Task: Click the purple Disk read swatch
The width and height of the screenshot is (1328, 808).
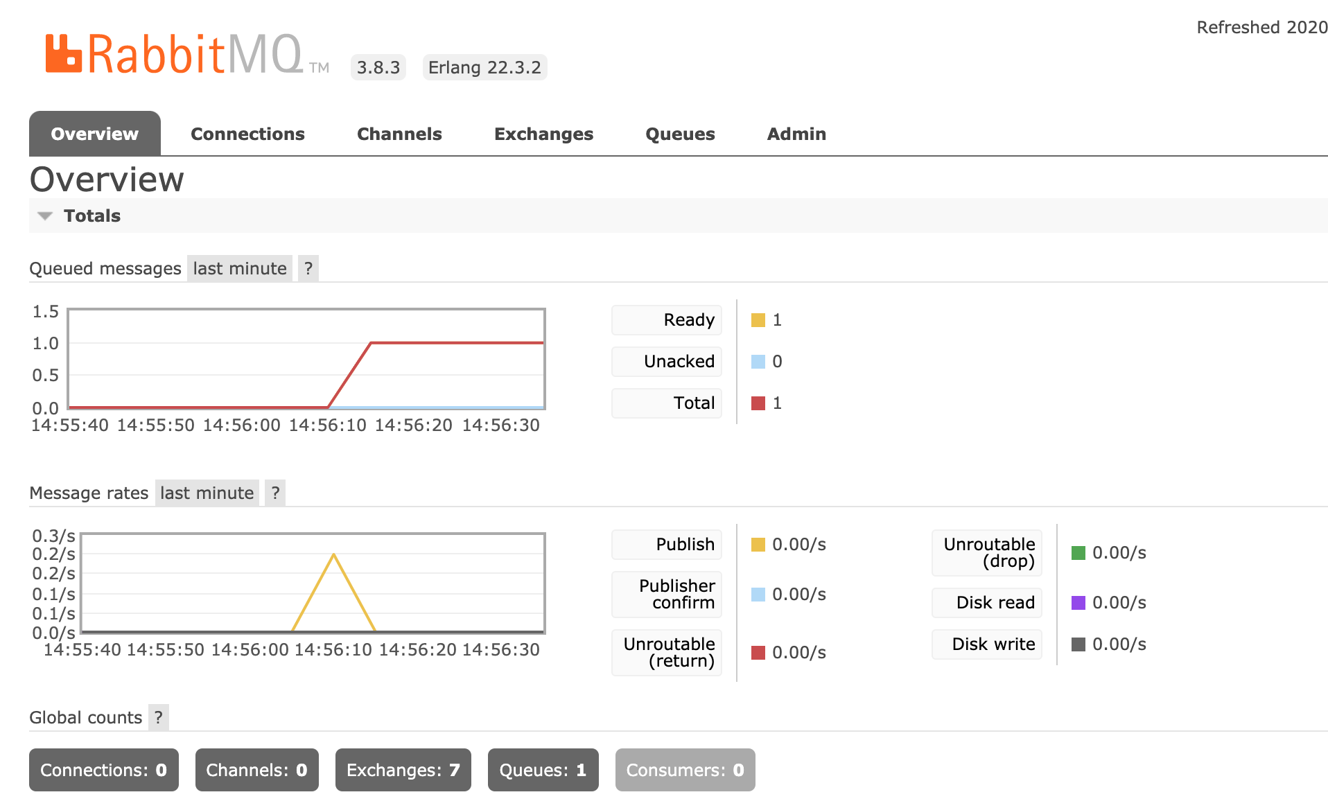Action: 1078,603
